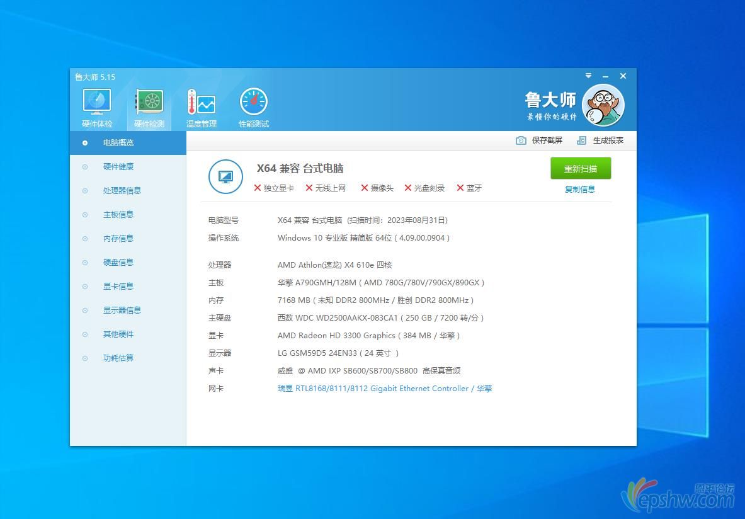
Task: Select 硬件检测 hardware detection icon
Action: pyautogui.click(x=149, y=108)
